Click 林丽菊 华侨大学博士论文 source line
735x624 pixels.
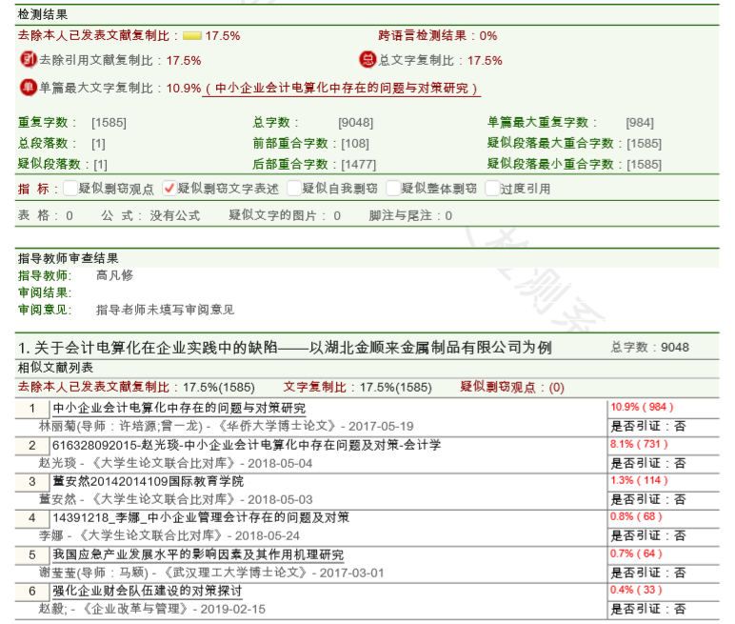click(226, 426)
